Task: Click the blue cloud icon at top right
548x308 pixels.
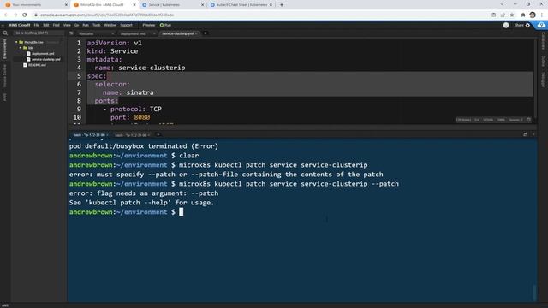Action: pyautogui.click(x=541, y=25)
